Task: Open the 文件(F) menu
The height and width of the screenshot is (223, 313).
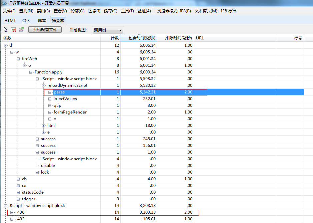Action: (x=9, y=11)
